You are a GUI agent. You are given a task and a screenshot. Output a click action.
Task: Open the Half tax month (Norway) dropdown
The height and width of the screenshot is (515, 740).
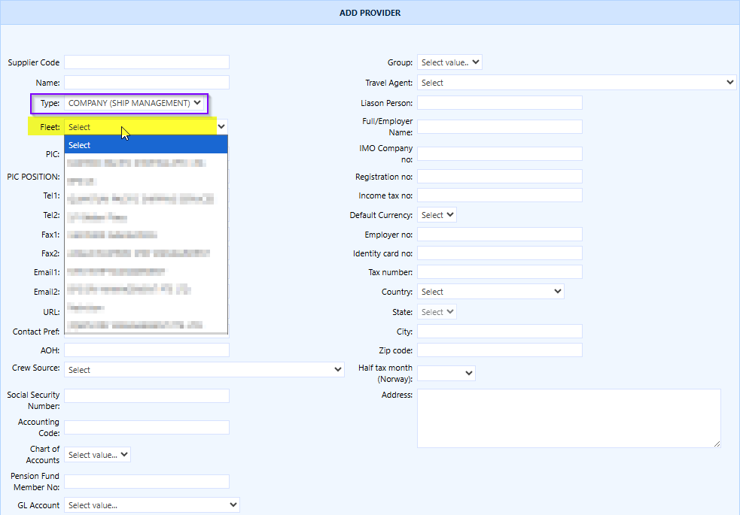[447, 372]
